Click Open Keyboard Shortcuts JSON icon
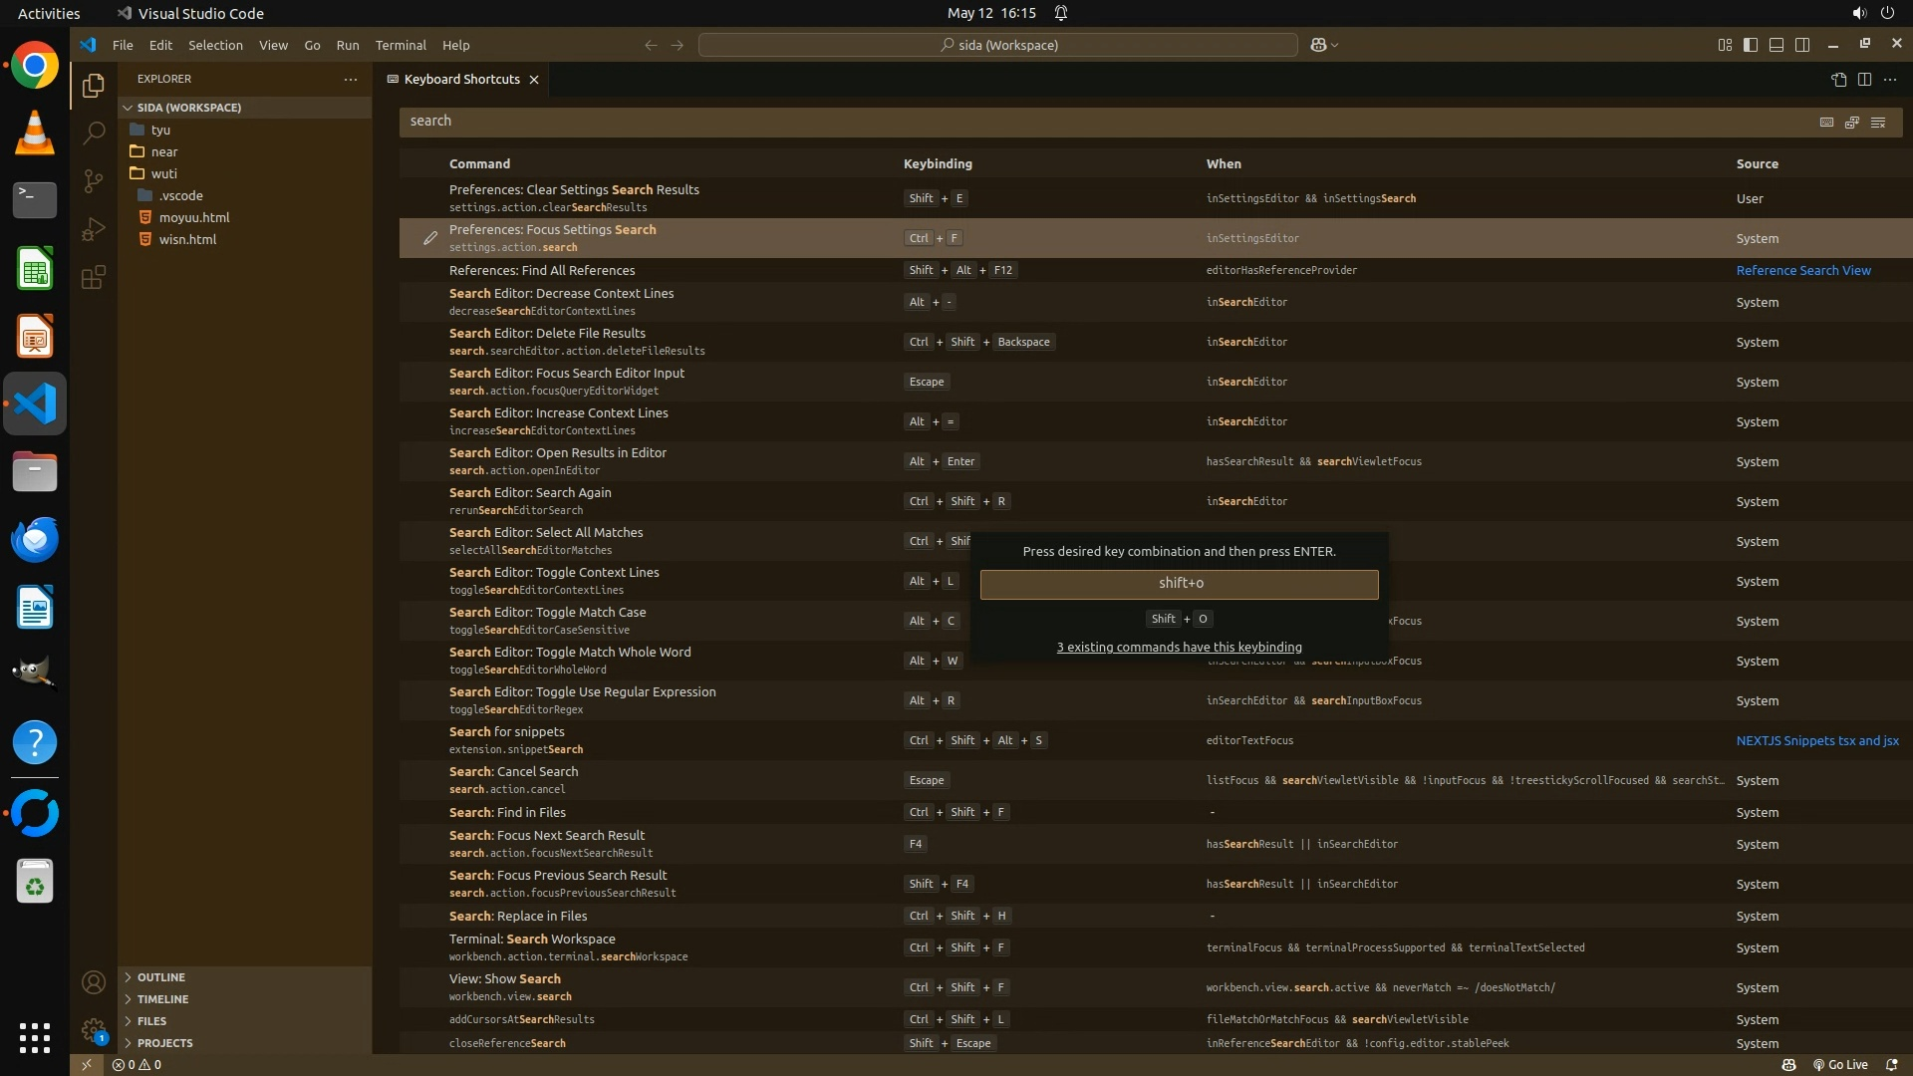1913x1076 pixels. (1838, 80)
